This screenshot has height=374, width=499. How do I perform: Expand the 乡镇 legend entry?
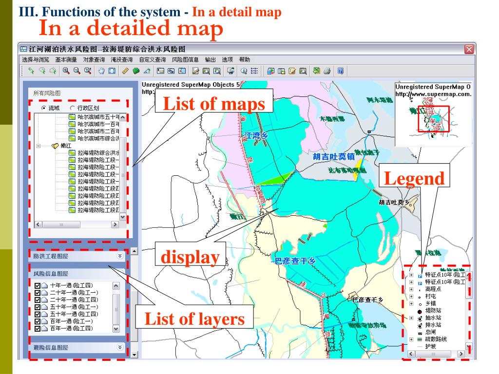point(411,304)
